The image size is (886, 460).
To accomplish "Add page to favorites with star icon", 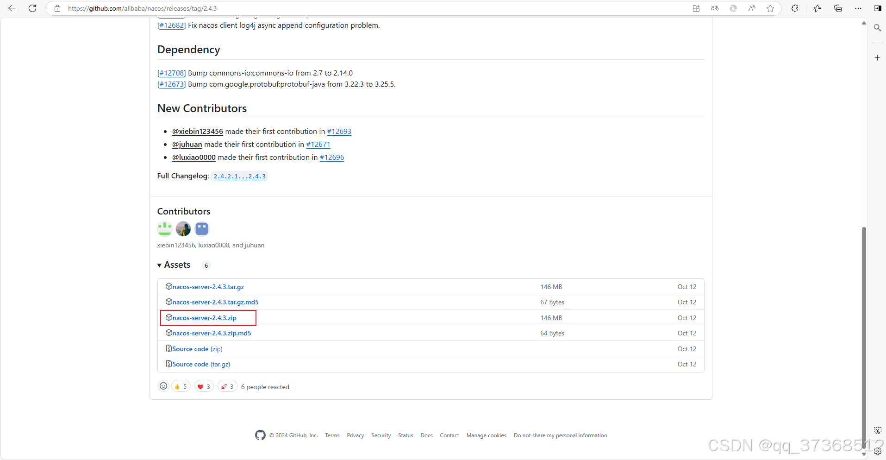I will pos(770,8).
